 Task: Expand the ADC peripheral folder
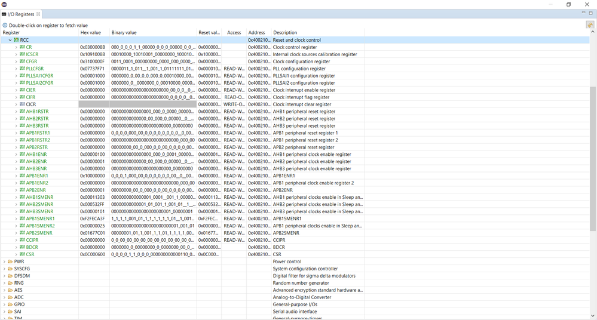[5, 297]
